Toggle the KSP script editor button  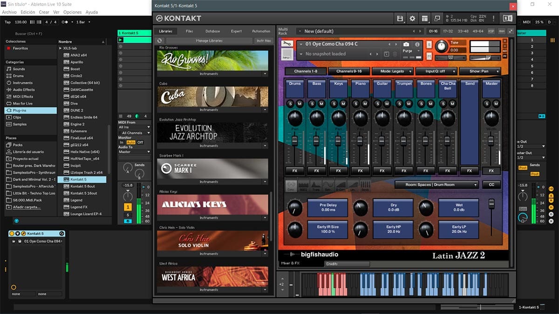tap(491, 31)
